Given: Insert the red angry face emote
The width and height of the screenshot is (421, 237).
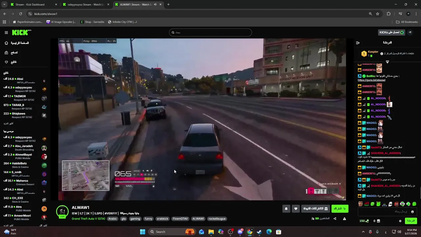Looking at the screenshot, I should (396, 204).
